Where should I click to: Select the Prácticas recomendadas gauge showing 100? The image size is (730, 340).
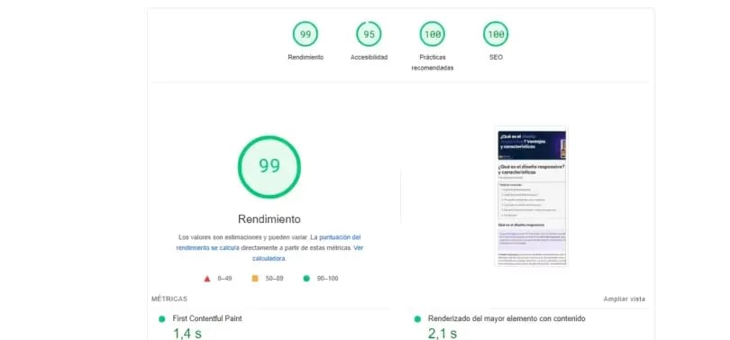click(x=432, y=34)
